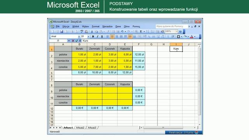
Task: Open the Zoom 100% dropdown
Action: 177,31
